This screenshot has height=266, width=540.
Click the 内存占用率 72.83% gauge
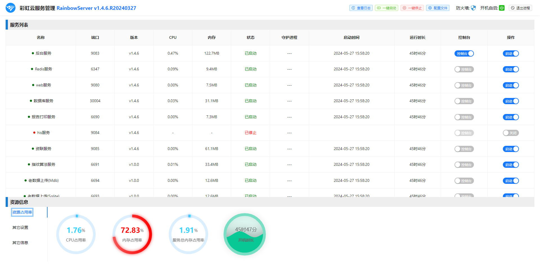(x=132, y=234)
